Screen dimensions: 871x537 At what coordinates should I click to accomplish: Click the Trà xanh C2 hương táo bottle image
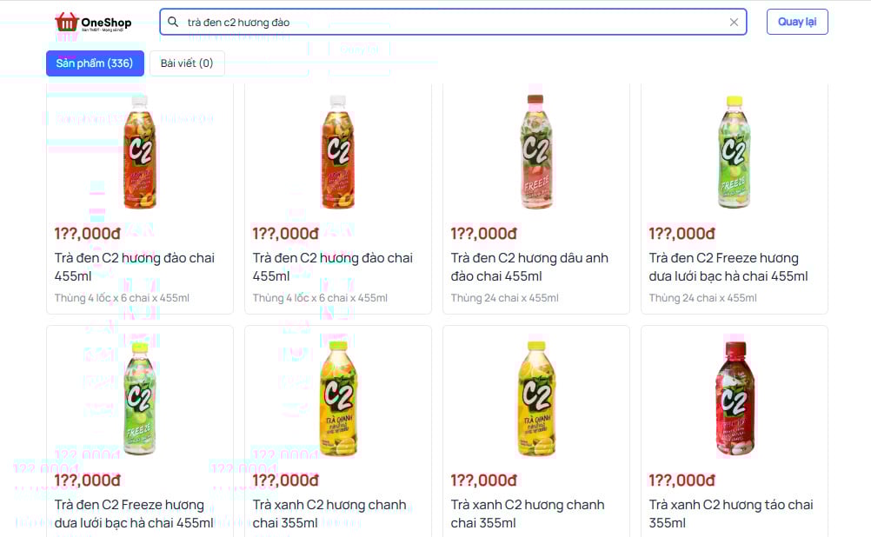click(735, 399)
